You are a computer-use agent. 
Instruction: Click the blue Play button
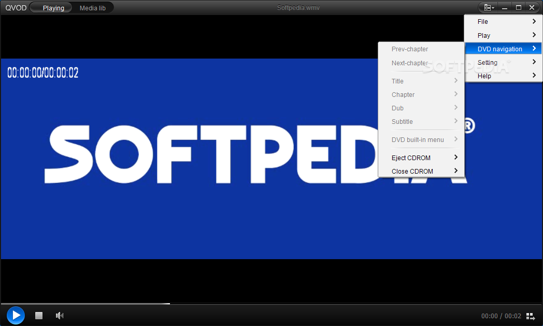coord(16,315)
